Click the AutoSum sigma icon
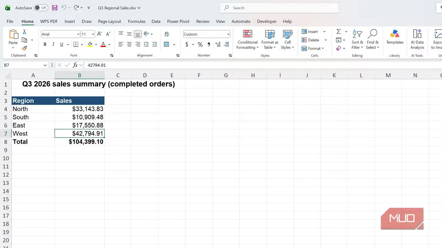The image size is (442, 248). coord(339,31)
